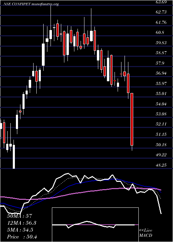Click the 5MA : 54.5 readout

20,230
